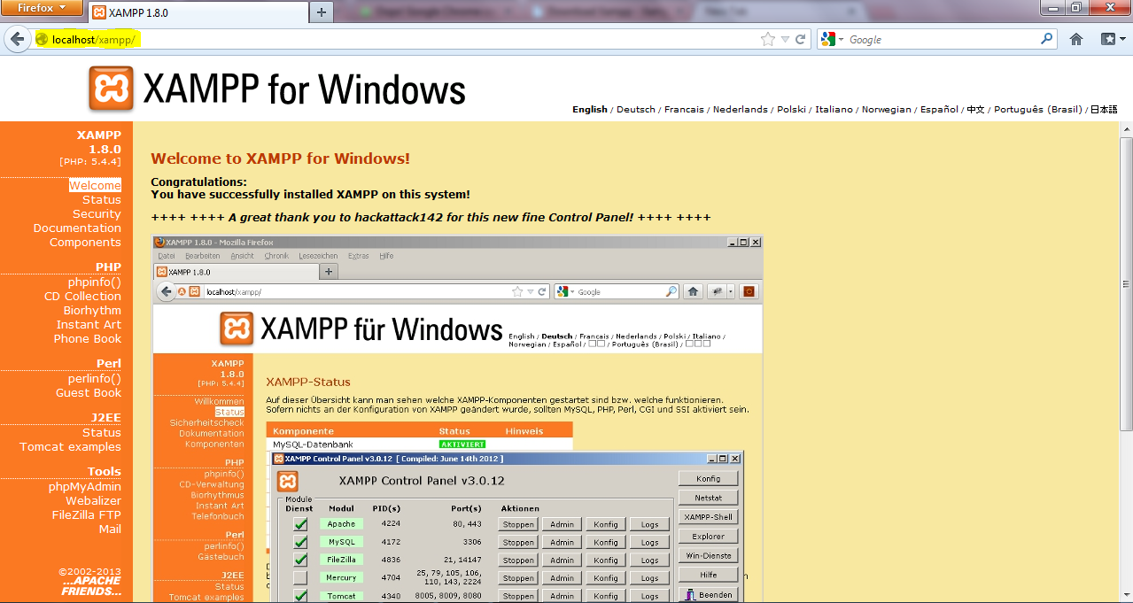Image resolution: width=1133 pixels, height=603 pixels.
Task: Open Mail from Tools section
Action: coord(110,530)
